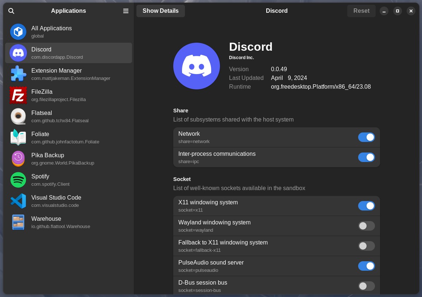
Task: Click the large Discord logo in details
Action: (197, 66)
